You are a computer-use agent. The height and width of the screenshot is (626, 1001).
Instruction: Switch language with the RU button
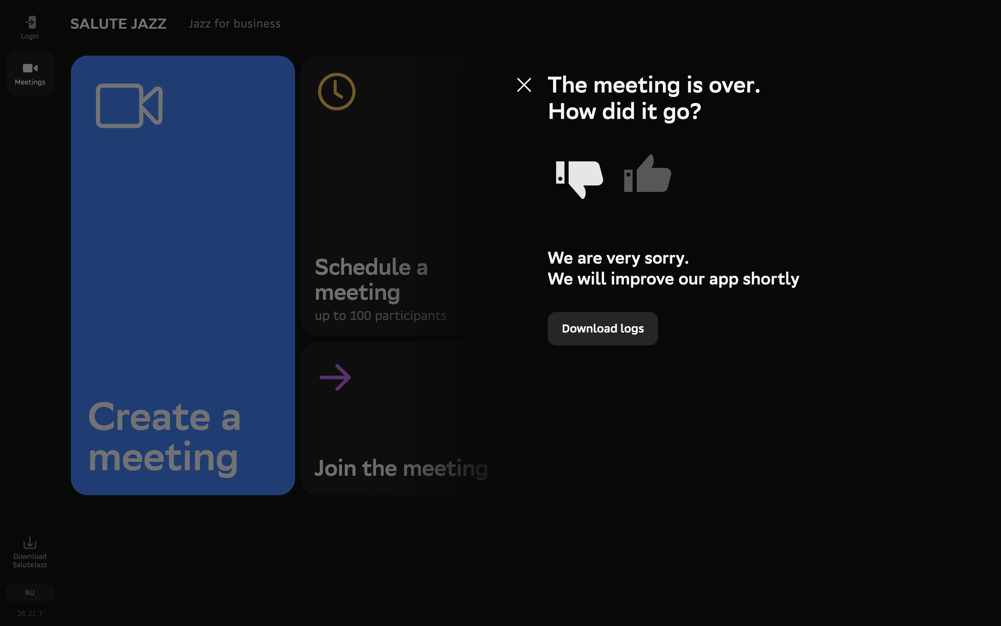tap(30, 593)
